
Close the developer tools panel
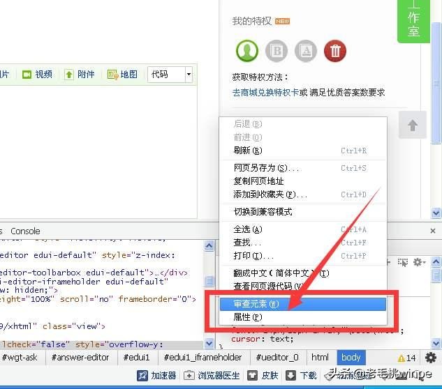tap(433, 231)
